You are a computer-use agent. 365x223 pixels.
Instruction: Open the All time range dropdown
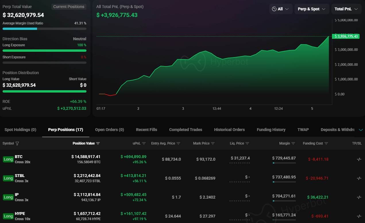(x=281, y=9)
